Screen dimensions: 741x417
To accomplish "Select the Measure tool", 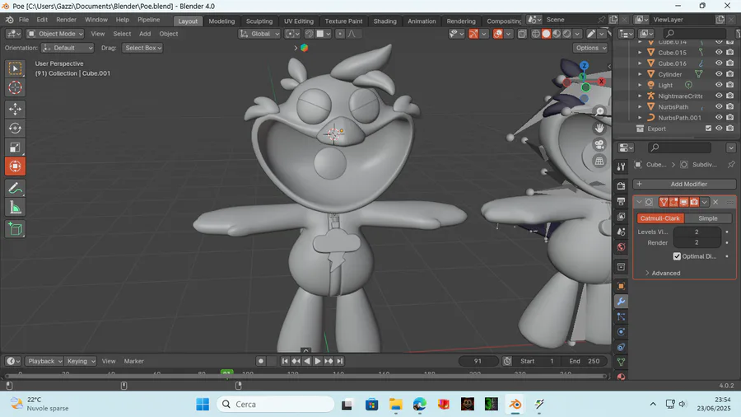I will point(15,208).
